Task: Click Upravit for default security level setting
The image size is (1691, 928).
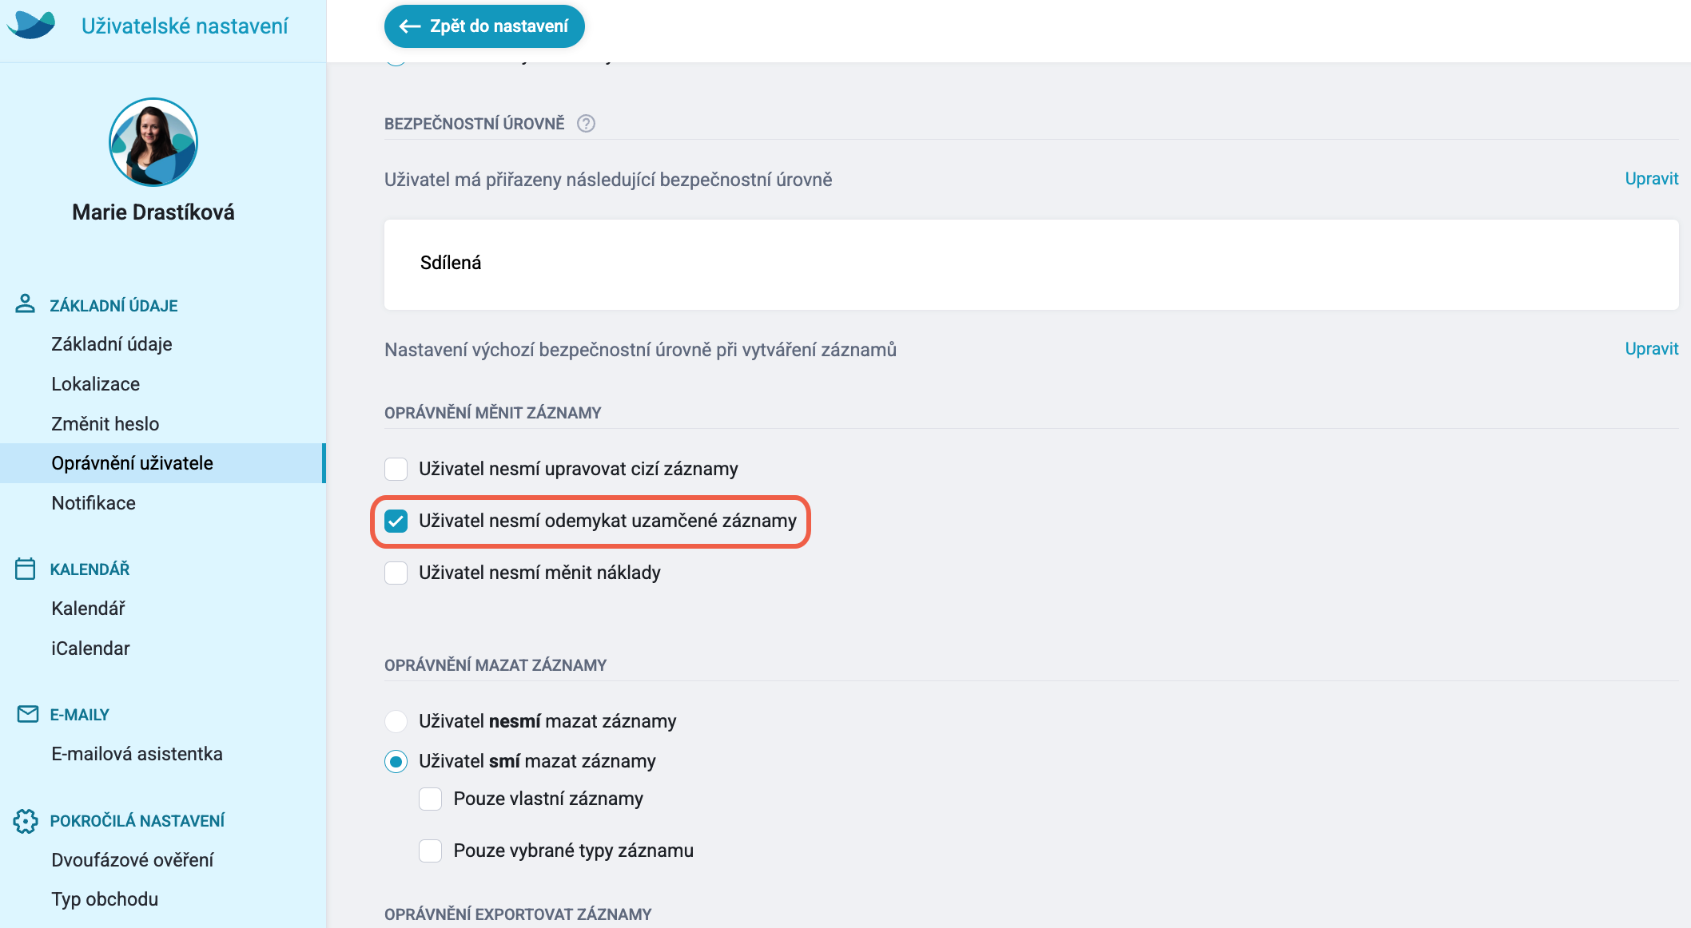Action: (1651, 349)
